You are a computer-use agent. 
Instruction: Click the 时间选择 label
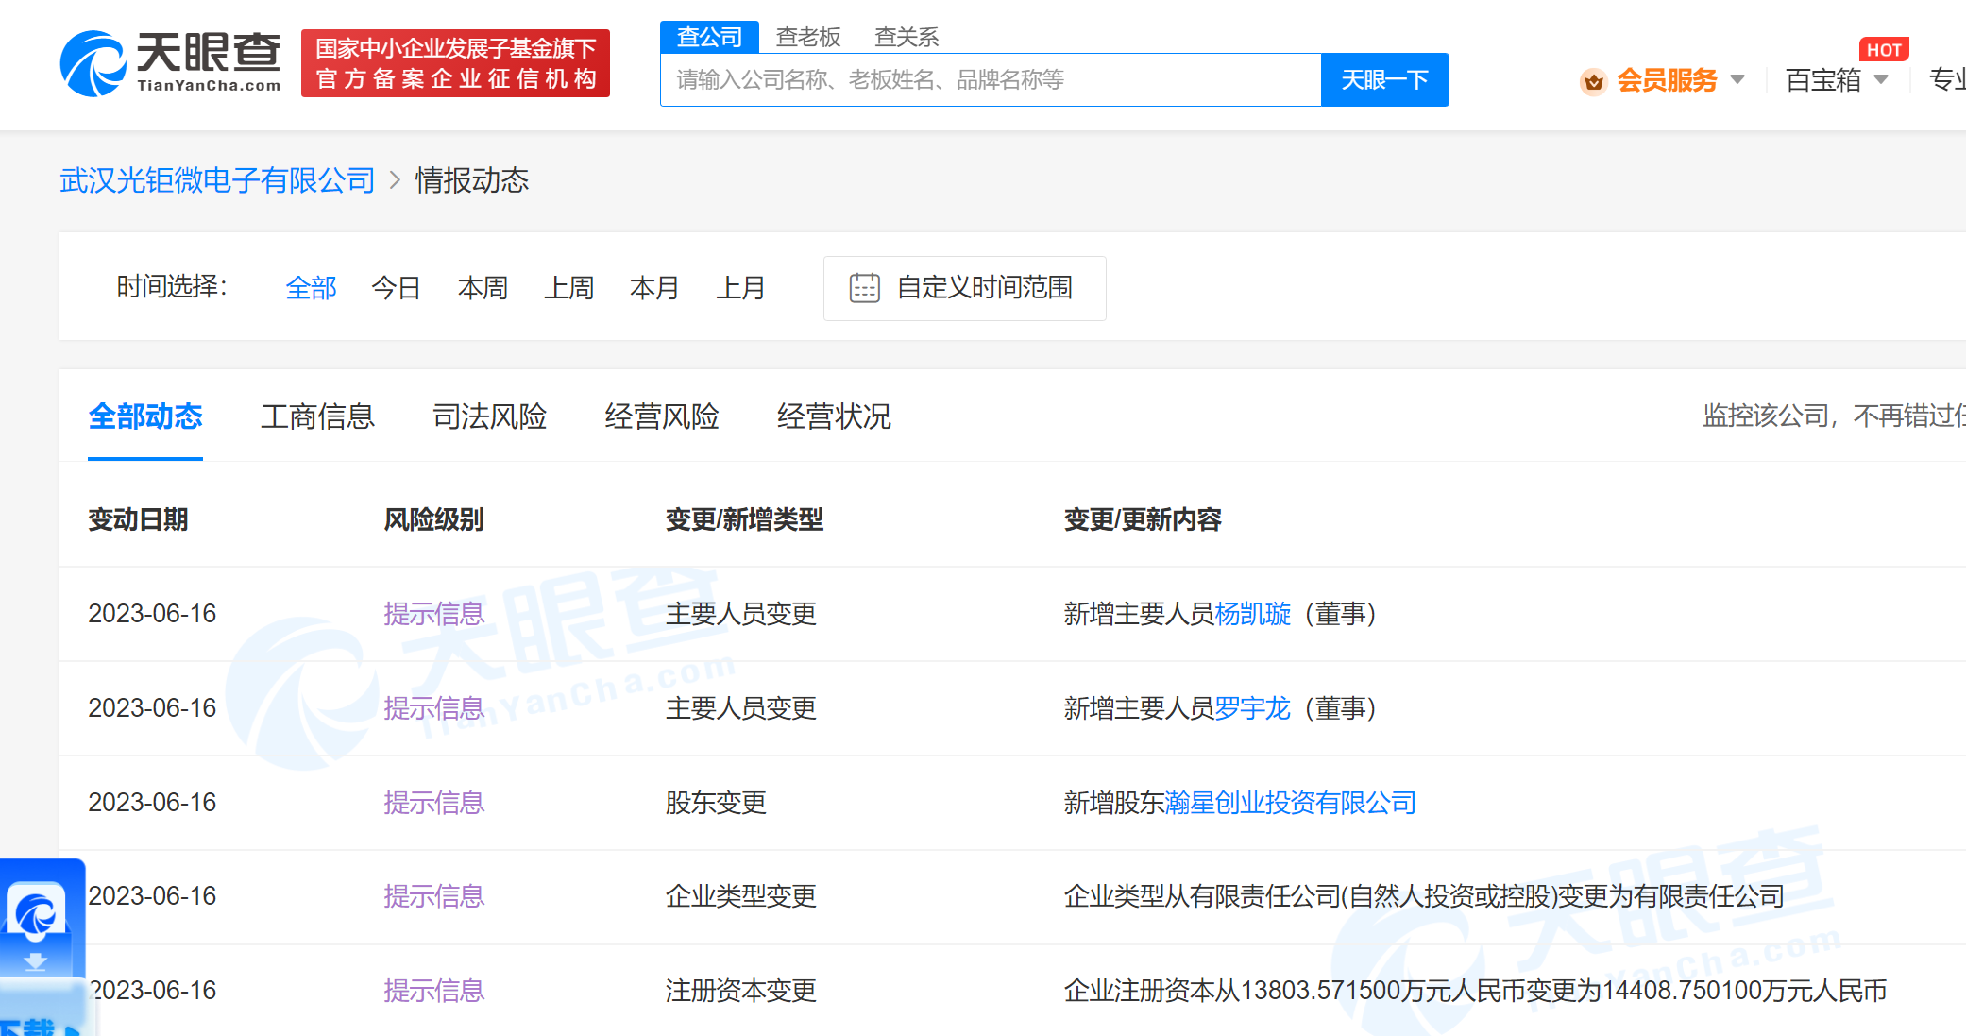(x=172, y=286)
